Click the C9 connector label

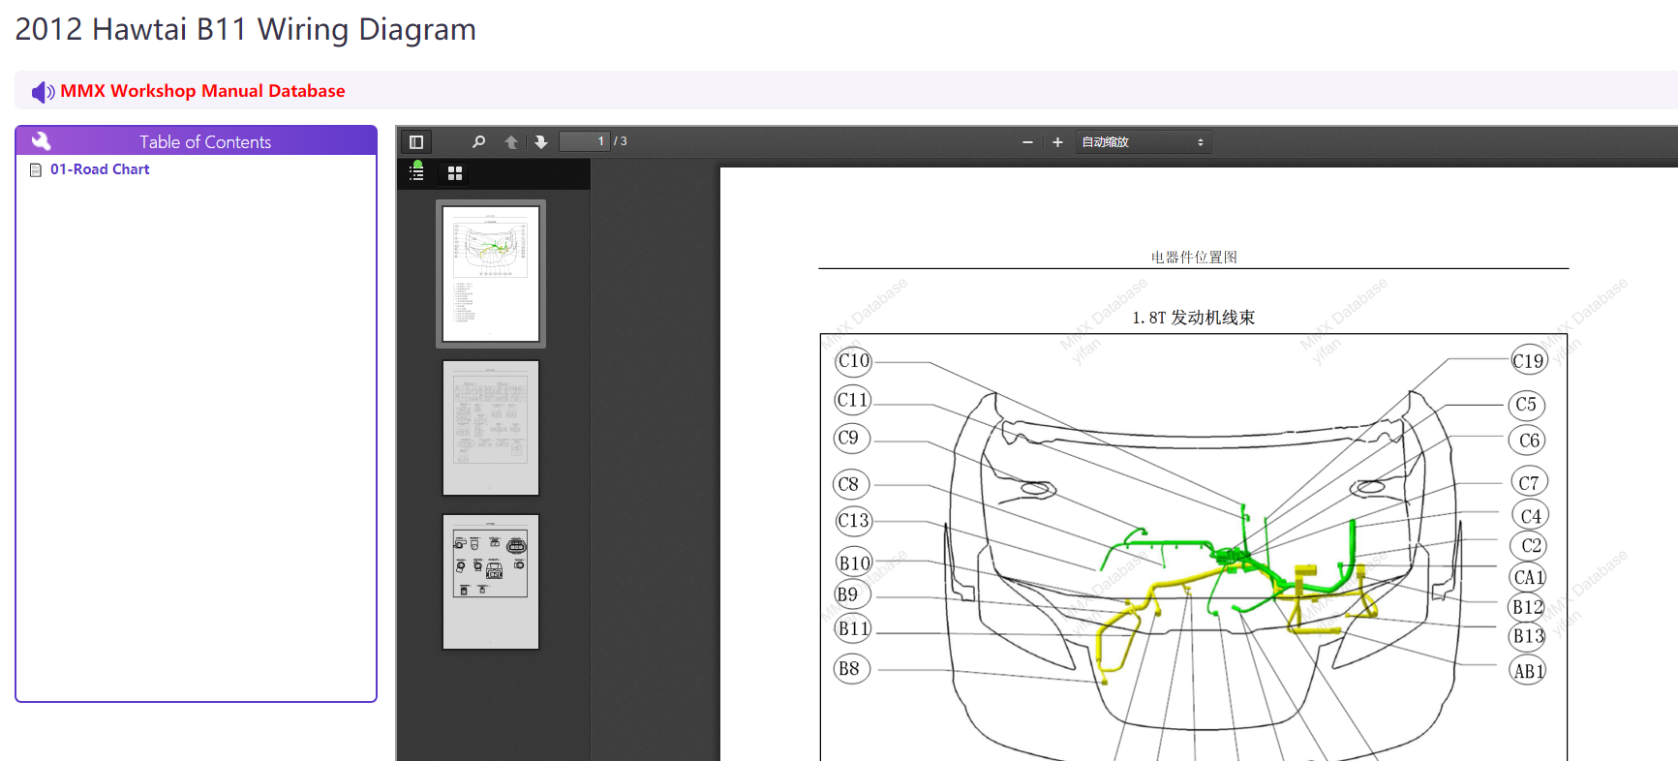(x=852, y=439)
